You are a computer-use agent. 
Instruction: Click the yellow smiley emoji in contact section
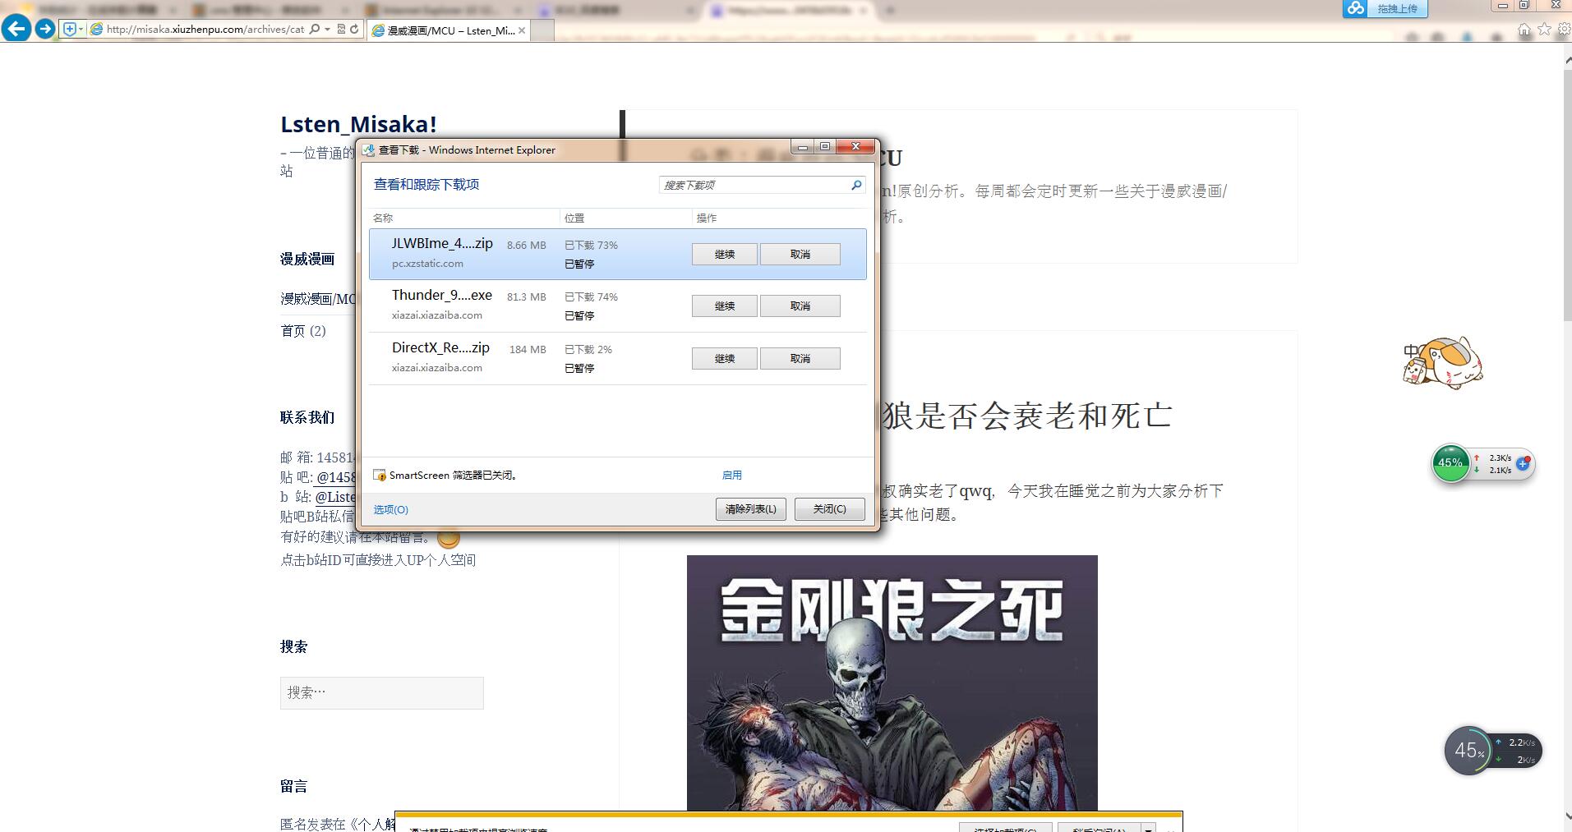(x=449, y=537)
